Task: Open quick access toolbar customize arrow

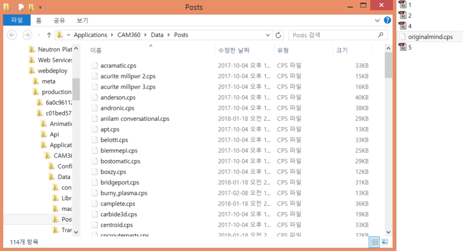Action: 40,7
